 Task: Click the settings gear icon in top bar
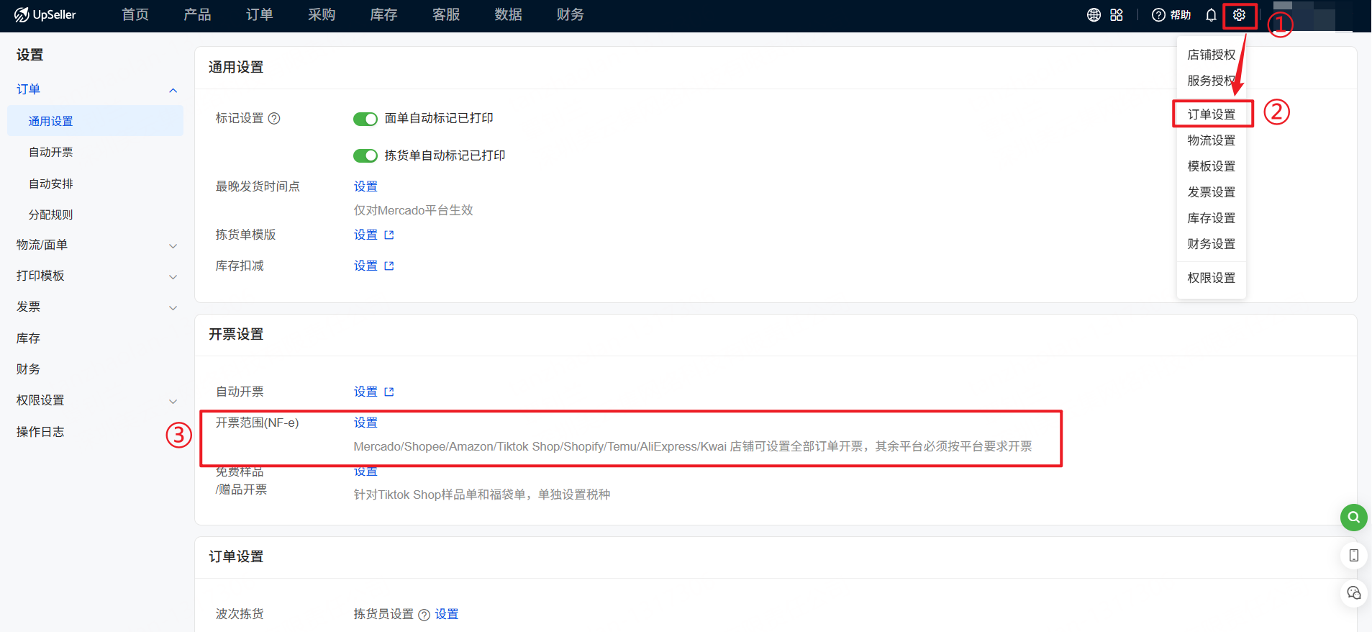pyautogui.click(x=1238, y=15)
